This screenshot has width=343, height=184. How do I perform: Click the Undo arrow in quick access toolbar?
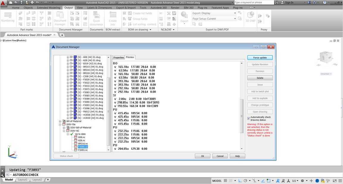click(38, 2)
